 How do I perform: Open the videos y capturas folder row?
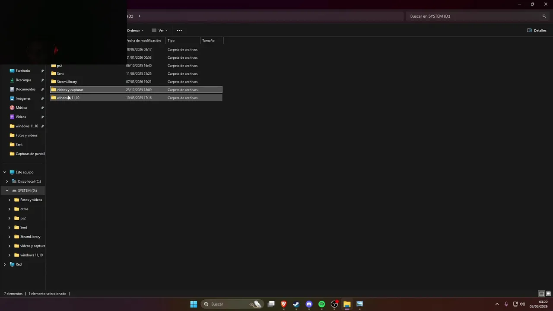click(136, 90)
